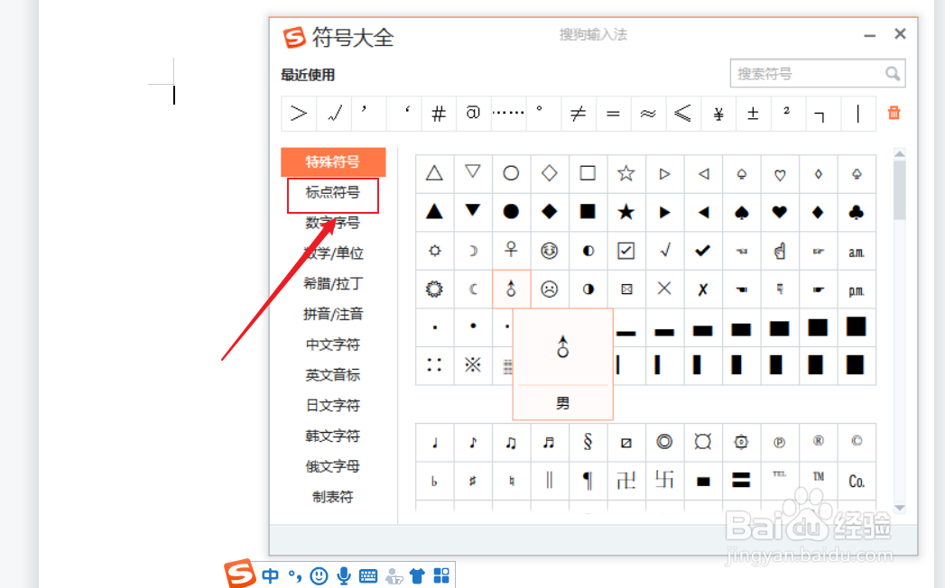Open the 日文字符 section
The height and width of the screenshot is (588, 945).
(x=332, y=405)
